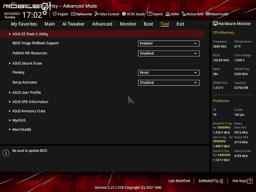Open the Advanced tab
The width and height of the screenshot is (256, 192).
(x=102, y=24)
